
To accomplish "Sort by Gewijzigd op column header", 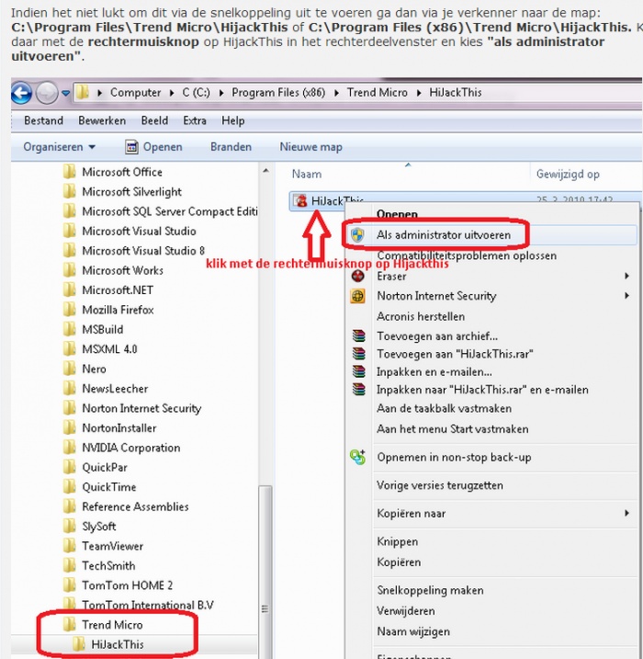I will [x=568, y=174].
